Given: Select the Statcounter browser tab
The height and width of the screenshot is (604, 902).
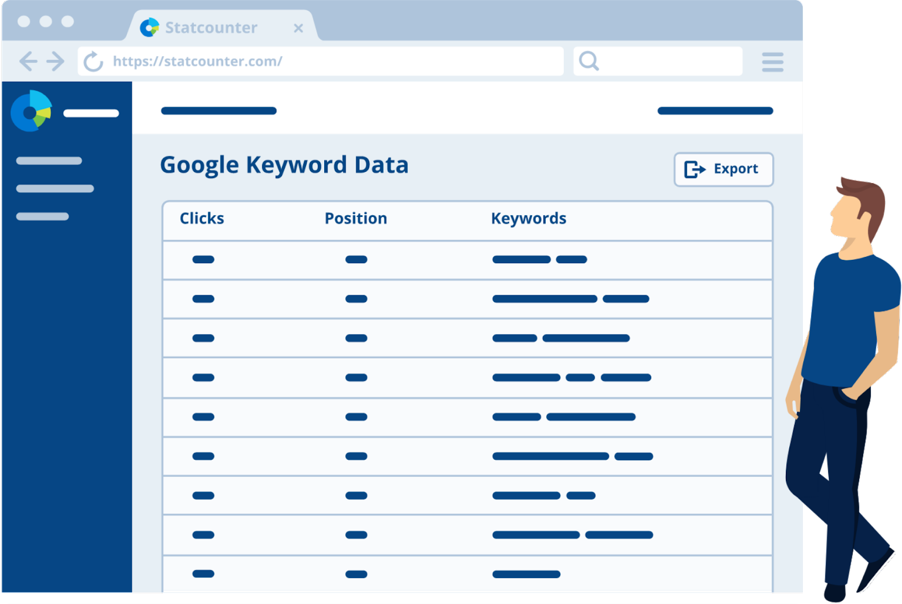Looking at the screenshot, I should [222, 26].
